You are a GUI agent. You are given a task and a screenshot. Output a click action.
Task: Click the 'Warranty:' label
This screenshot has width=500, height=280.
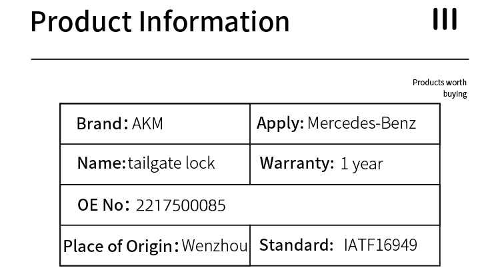(297, 163)
